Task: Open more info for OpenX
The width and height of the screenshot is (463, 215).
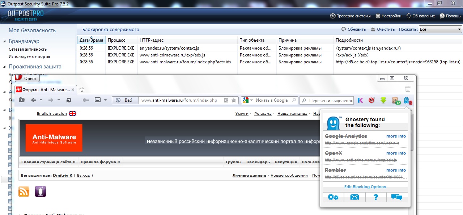Action: (x=396, y=153)
